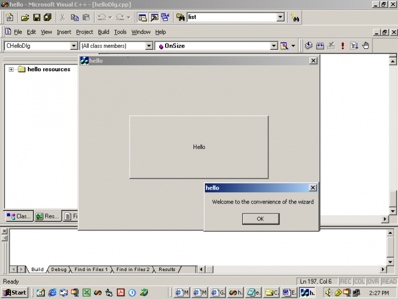Open the View menu

coord(46,32)
